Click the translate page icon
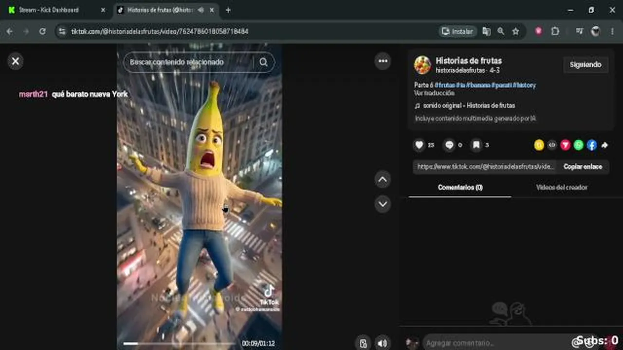Screen dimensions: 623x350 (486, 31)
